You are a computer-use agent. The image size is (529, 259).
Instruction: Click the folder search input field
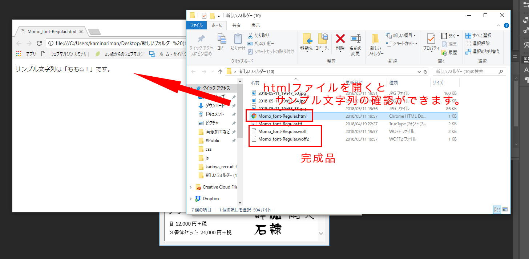tap(466, 72)
